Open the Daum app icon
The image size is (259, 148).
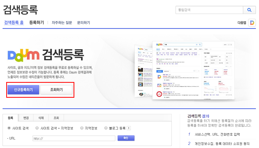click(252, 23)
